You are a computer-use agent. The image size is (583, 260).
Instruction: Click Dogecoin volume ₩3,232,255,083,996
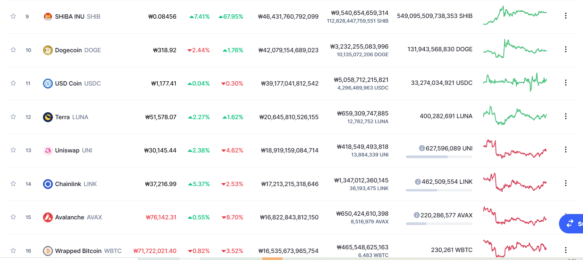[359, 47]
